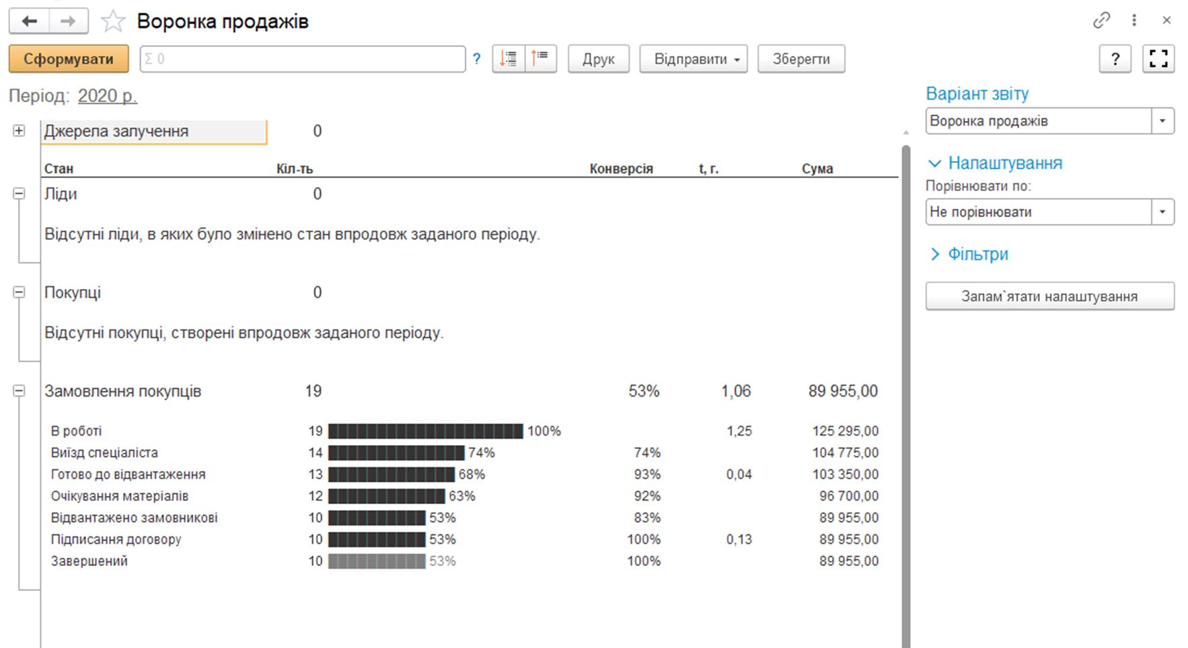This screenshot has width=1188, height=648.
Task: Click the Друк button
Action: coord(598,59)
